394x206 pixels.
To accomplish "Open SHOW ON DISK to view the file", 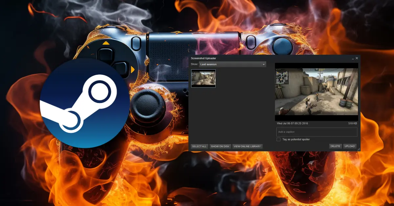I will (x=220, y=147).
